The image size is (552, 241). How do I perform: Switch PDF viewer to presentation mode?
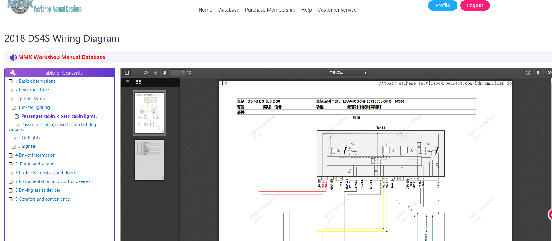point(528,73)
